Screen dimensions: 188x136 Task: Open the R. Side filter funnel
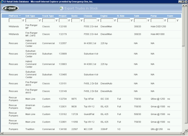[132, 20]
